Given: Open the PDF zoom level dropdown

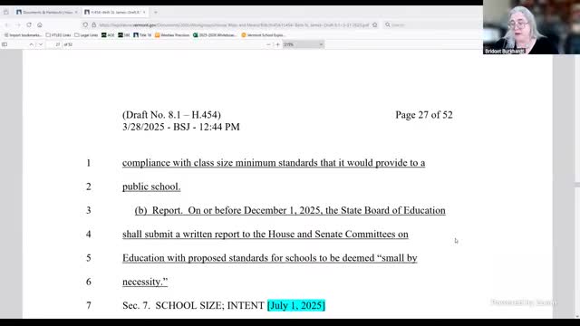Looking at the screenshot, I should click(304, 44).
